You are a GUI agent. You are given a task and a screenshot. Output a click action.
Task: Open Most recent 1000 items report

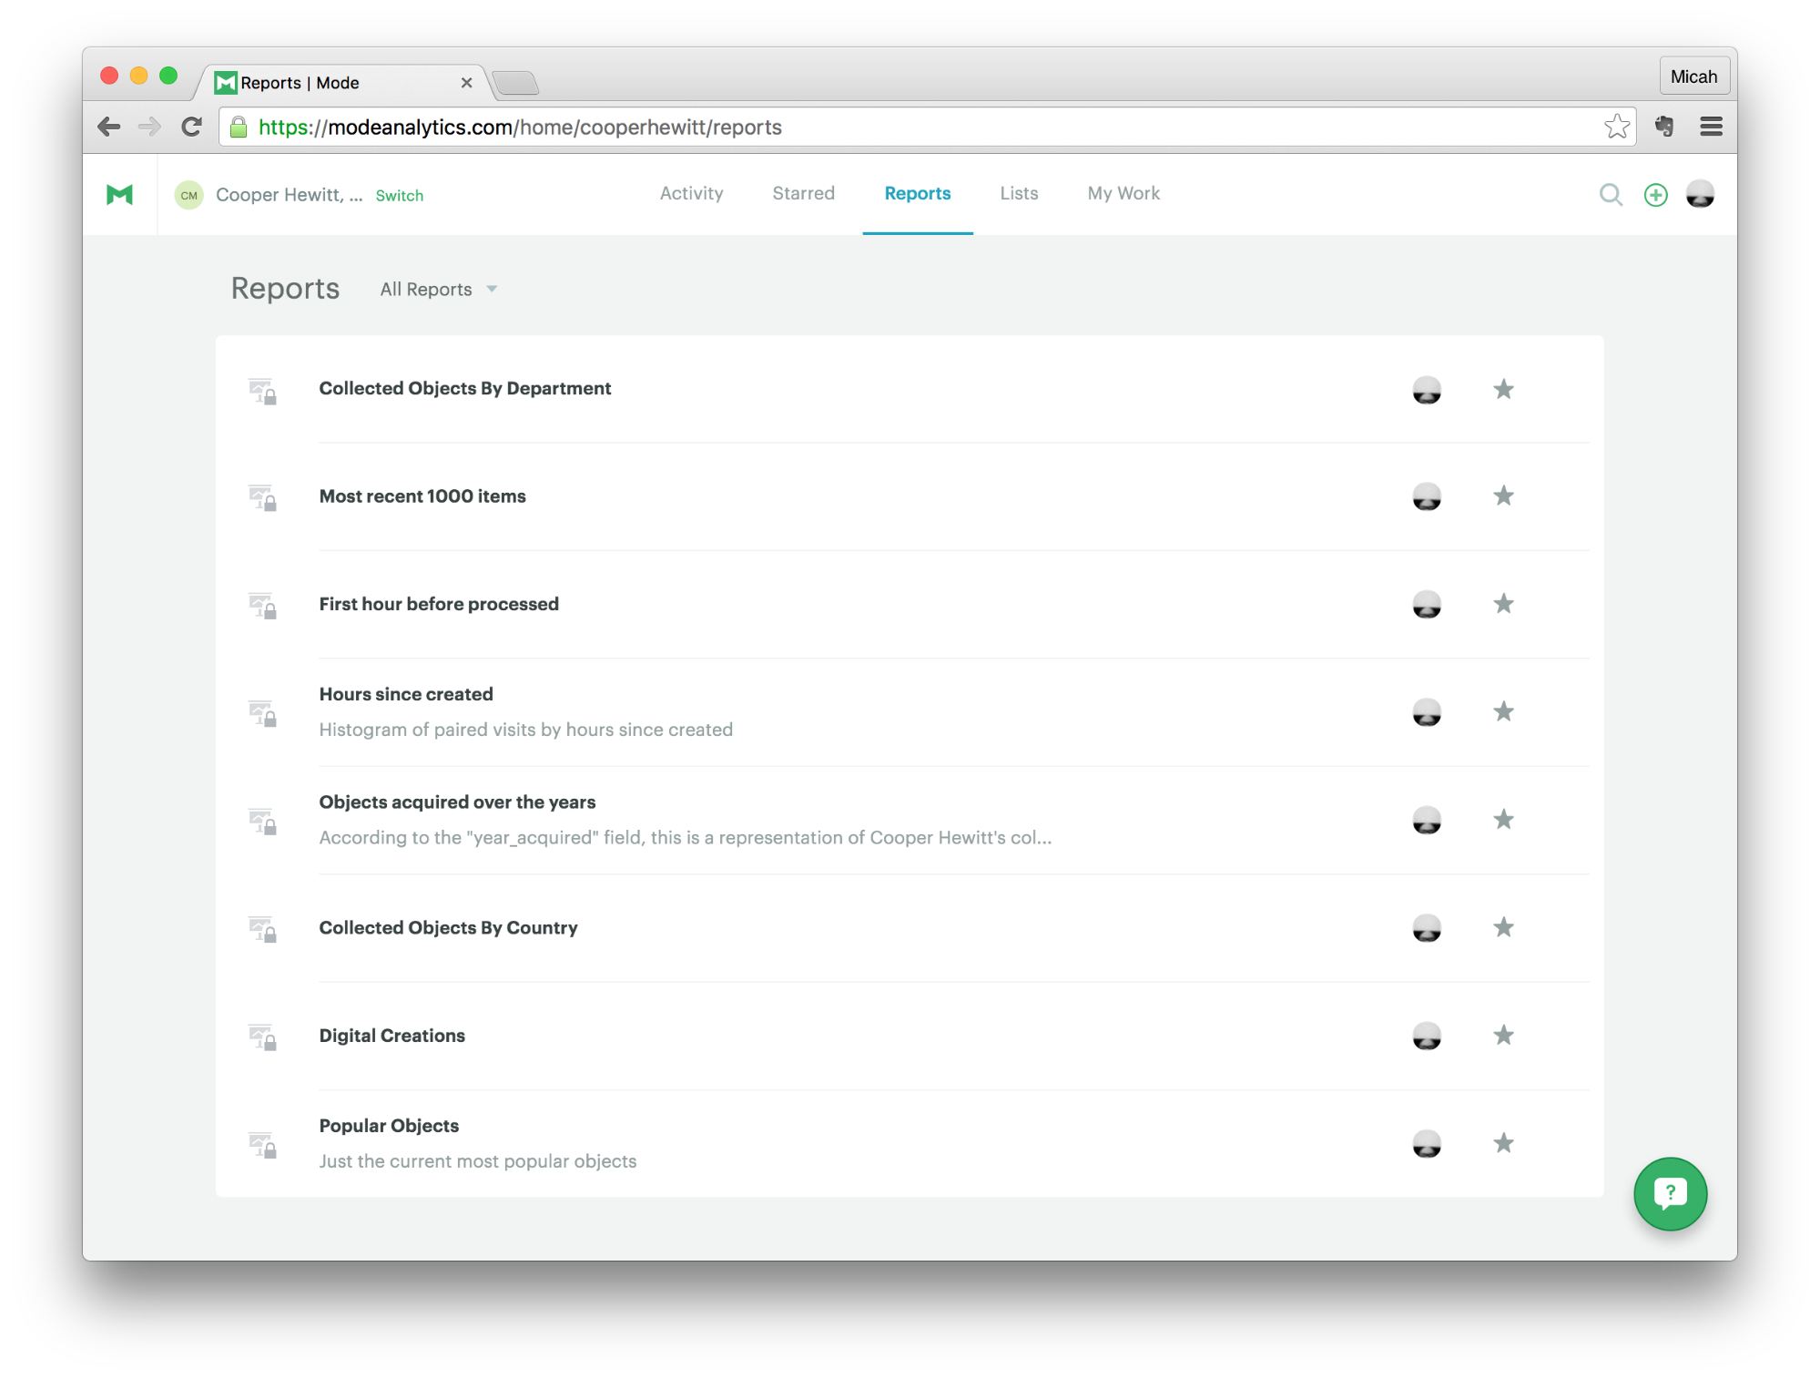coord(422,496)
